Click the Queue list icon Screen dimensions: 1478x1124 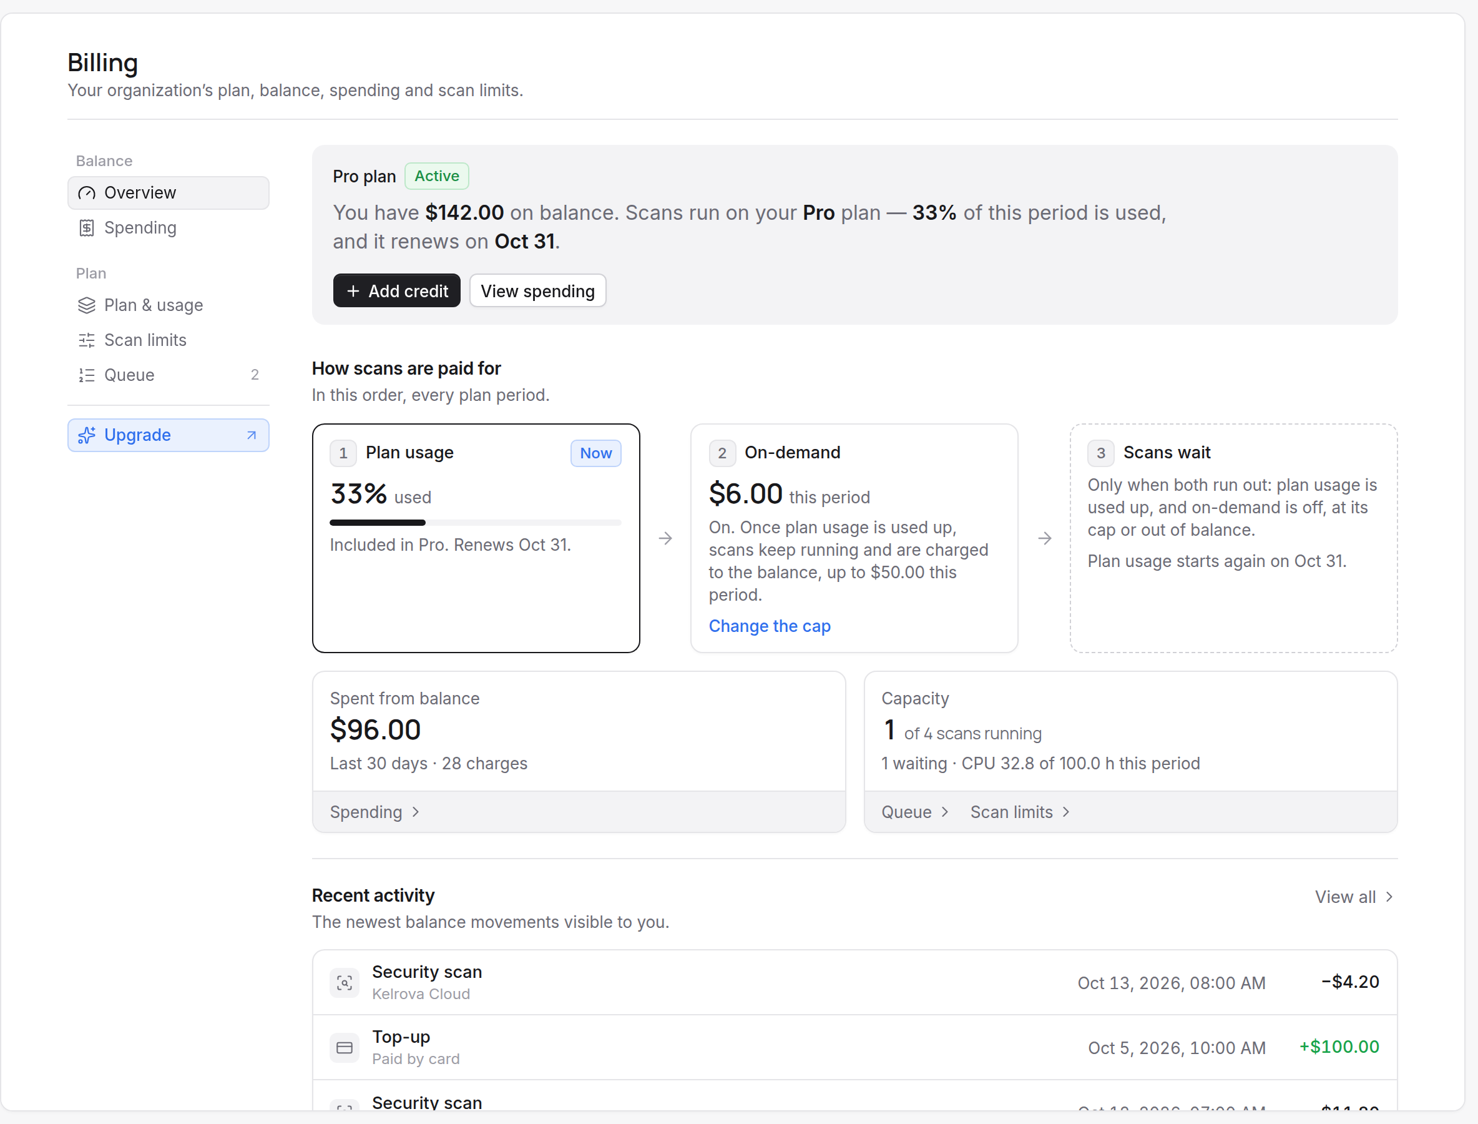tap(87, 375)
